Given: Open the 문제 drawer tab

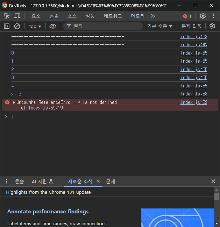Looking at the screenshot, I should point(111,182).
